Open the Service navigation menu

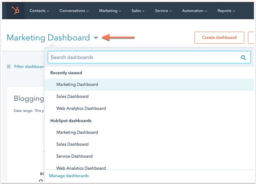[163, 11]
